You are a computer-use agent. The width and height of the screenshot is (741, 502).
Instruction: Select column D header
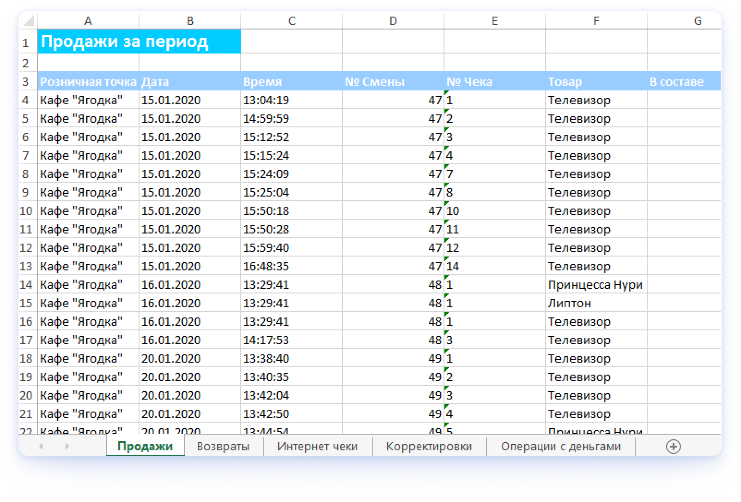pyautogui.click(x=393, y=21)
